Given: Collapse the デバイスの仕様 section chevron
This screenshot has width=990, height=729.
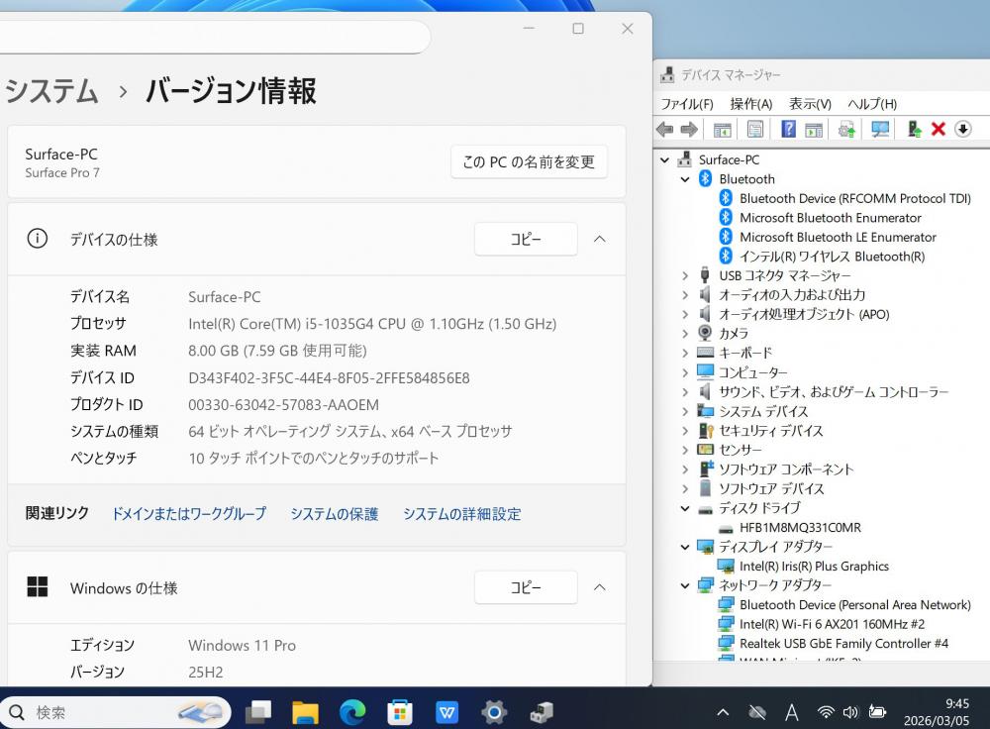Looking at the screenshot, I should tap(599, 239).
